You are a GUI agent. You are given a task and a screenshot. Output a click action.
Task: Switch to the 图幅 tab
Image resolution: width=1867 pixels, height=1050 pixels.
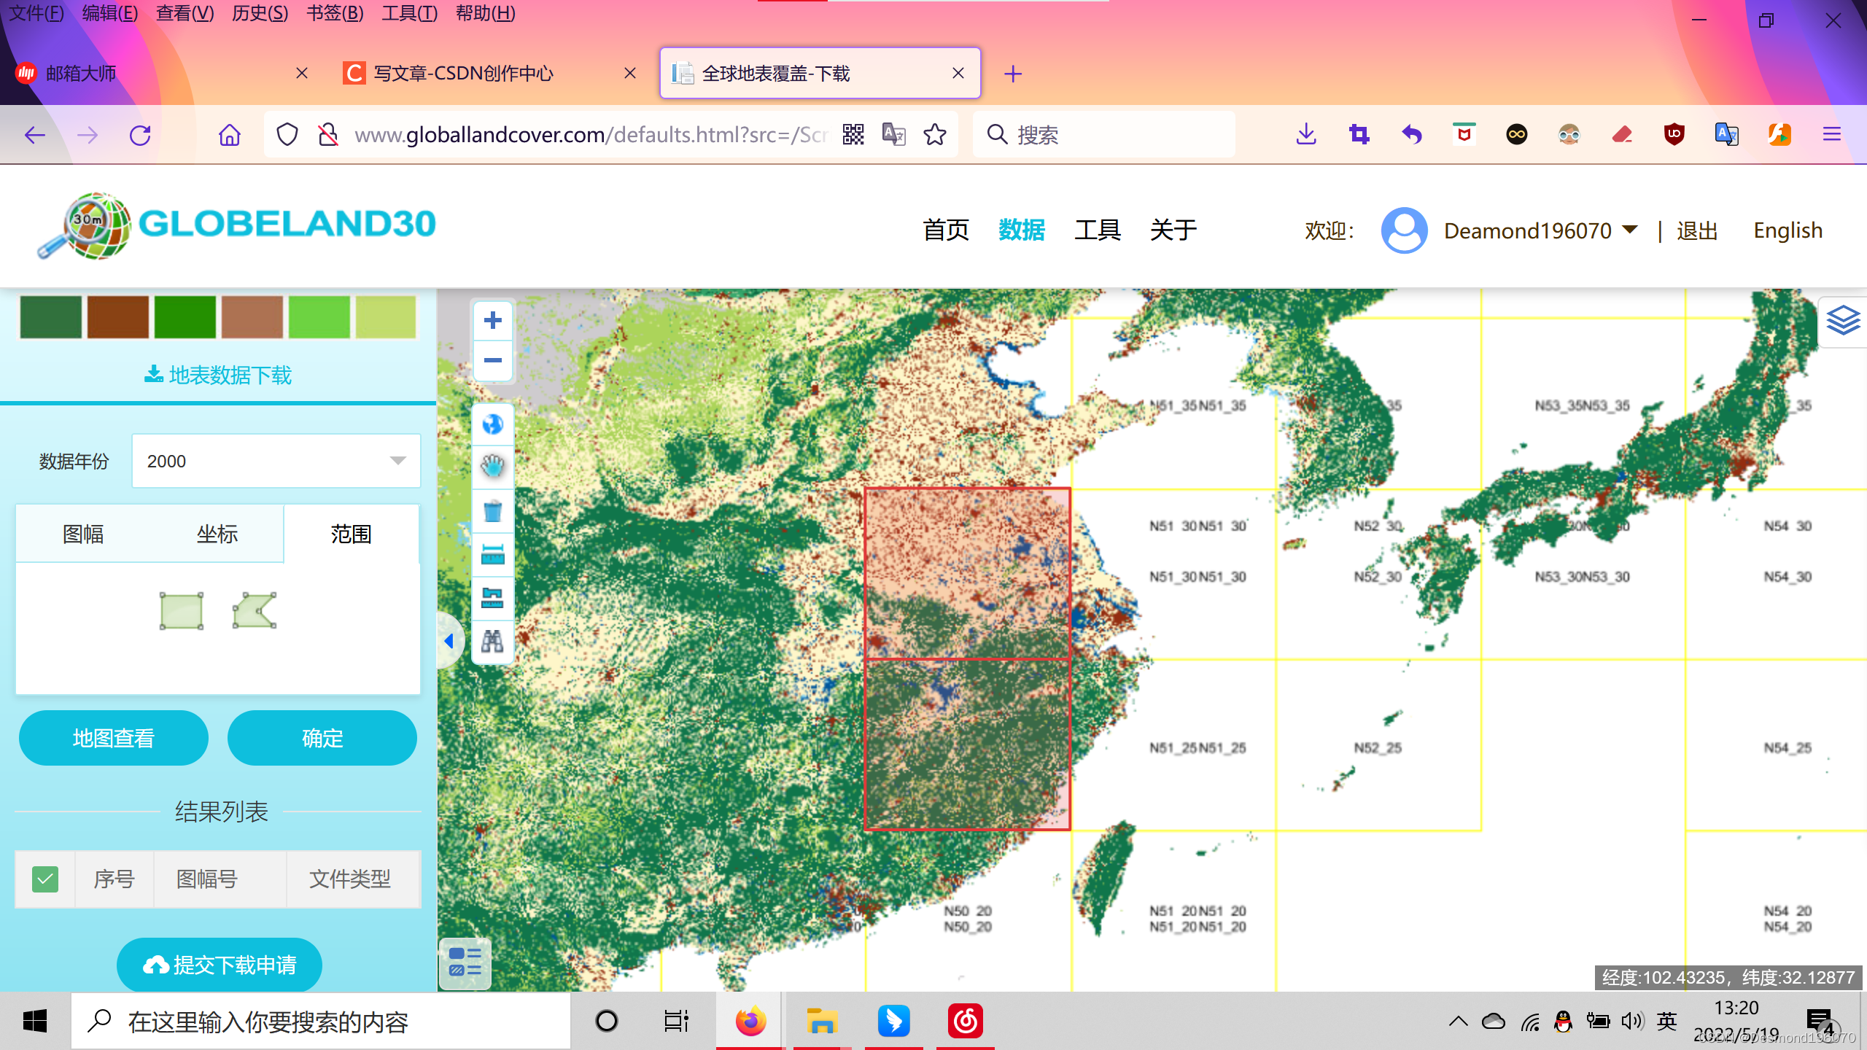(83, 534)
